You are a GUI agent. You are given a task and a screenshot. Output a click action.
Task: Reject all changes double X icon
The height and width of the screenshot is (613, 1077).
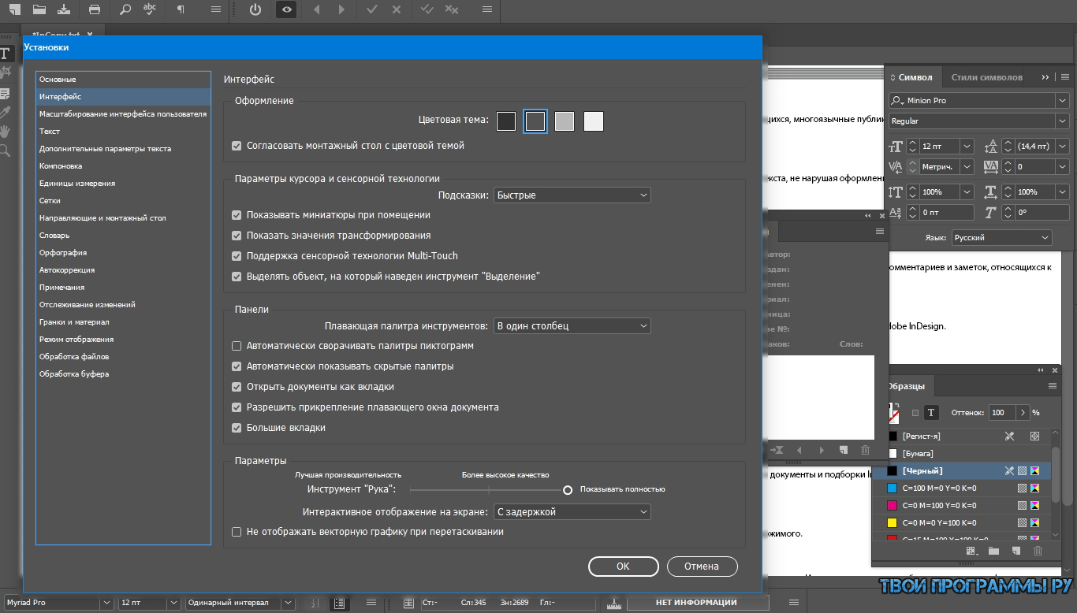(x=451, y=9)
